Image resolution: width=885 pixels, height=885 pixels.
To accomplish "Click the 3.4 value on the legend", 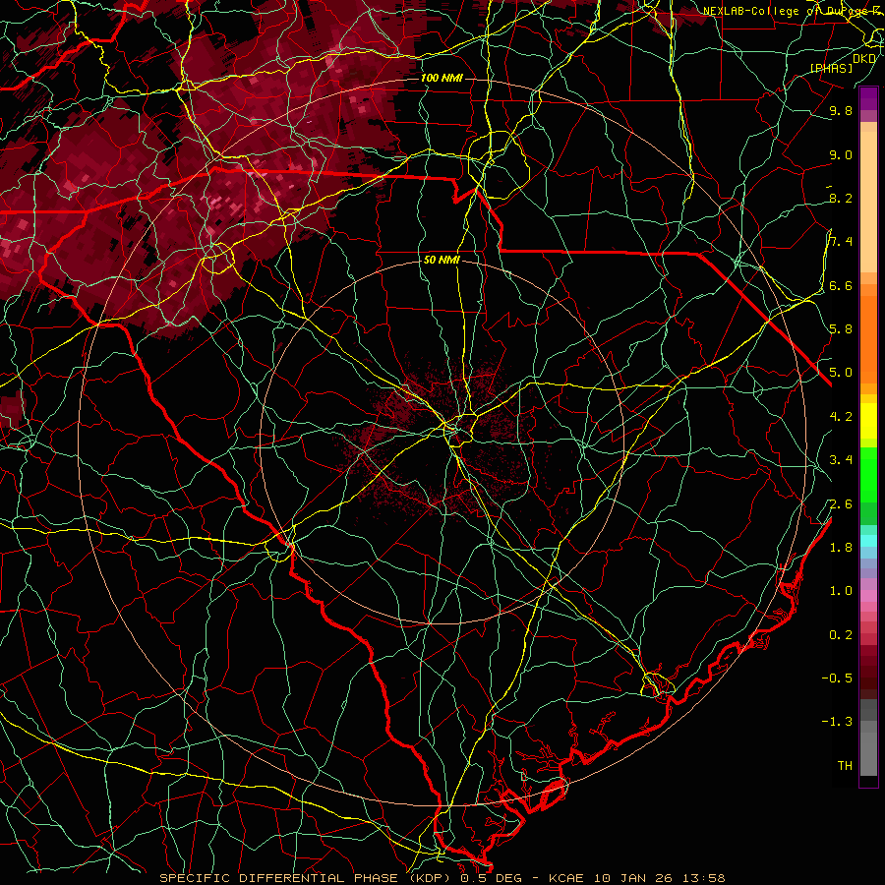I will pyautogui.click(x=841, y=460).
